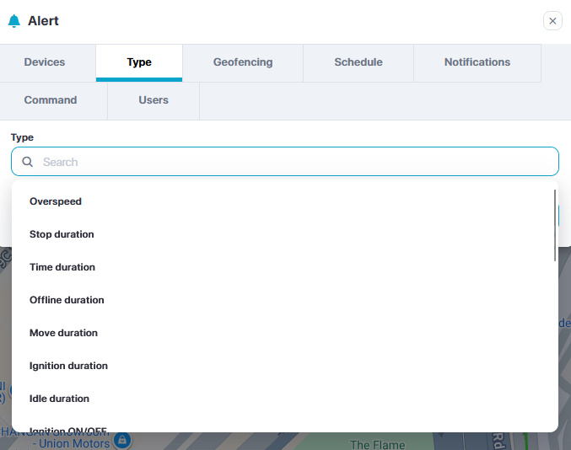
Task: Select Offline duration from the list
Action: coord(67,300)
